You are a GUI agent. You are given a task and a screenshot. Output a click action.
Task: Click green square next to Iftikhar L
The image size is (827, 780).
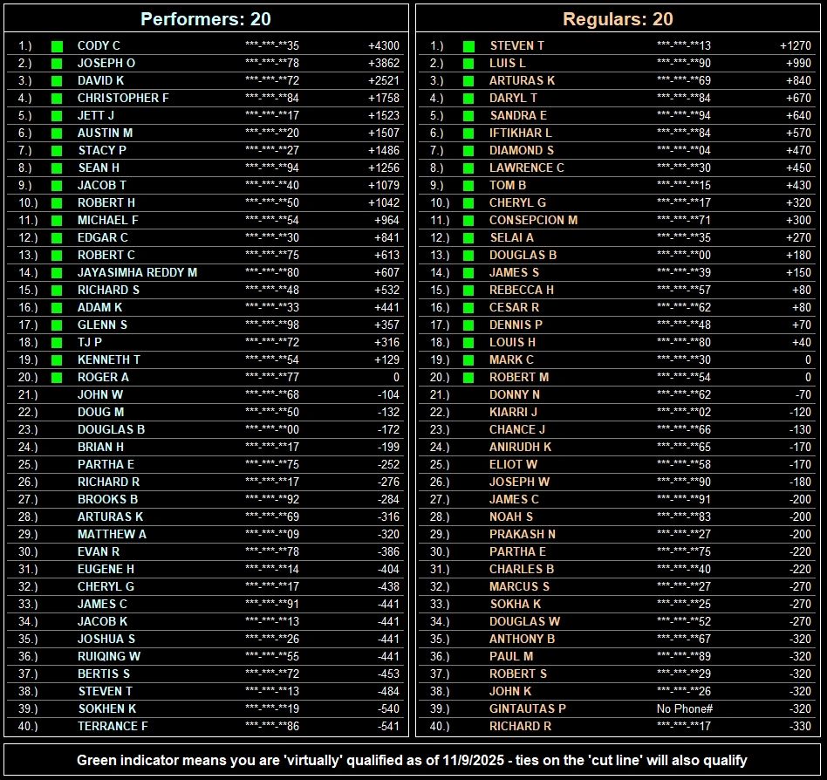point(468,133)
